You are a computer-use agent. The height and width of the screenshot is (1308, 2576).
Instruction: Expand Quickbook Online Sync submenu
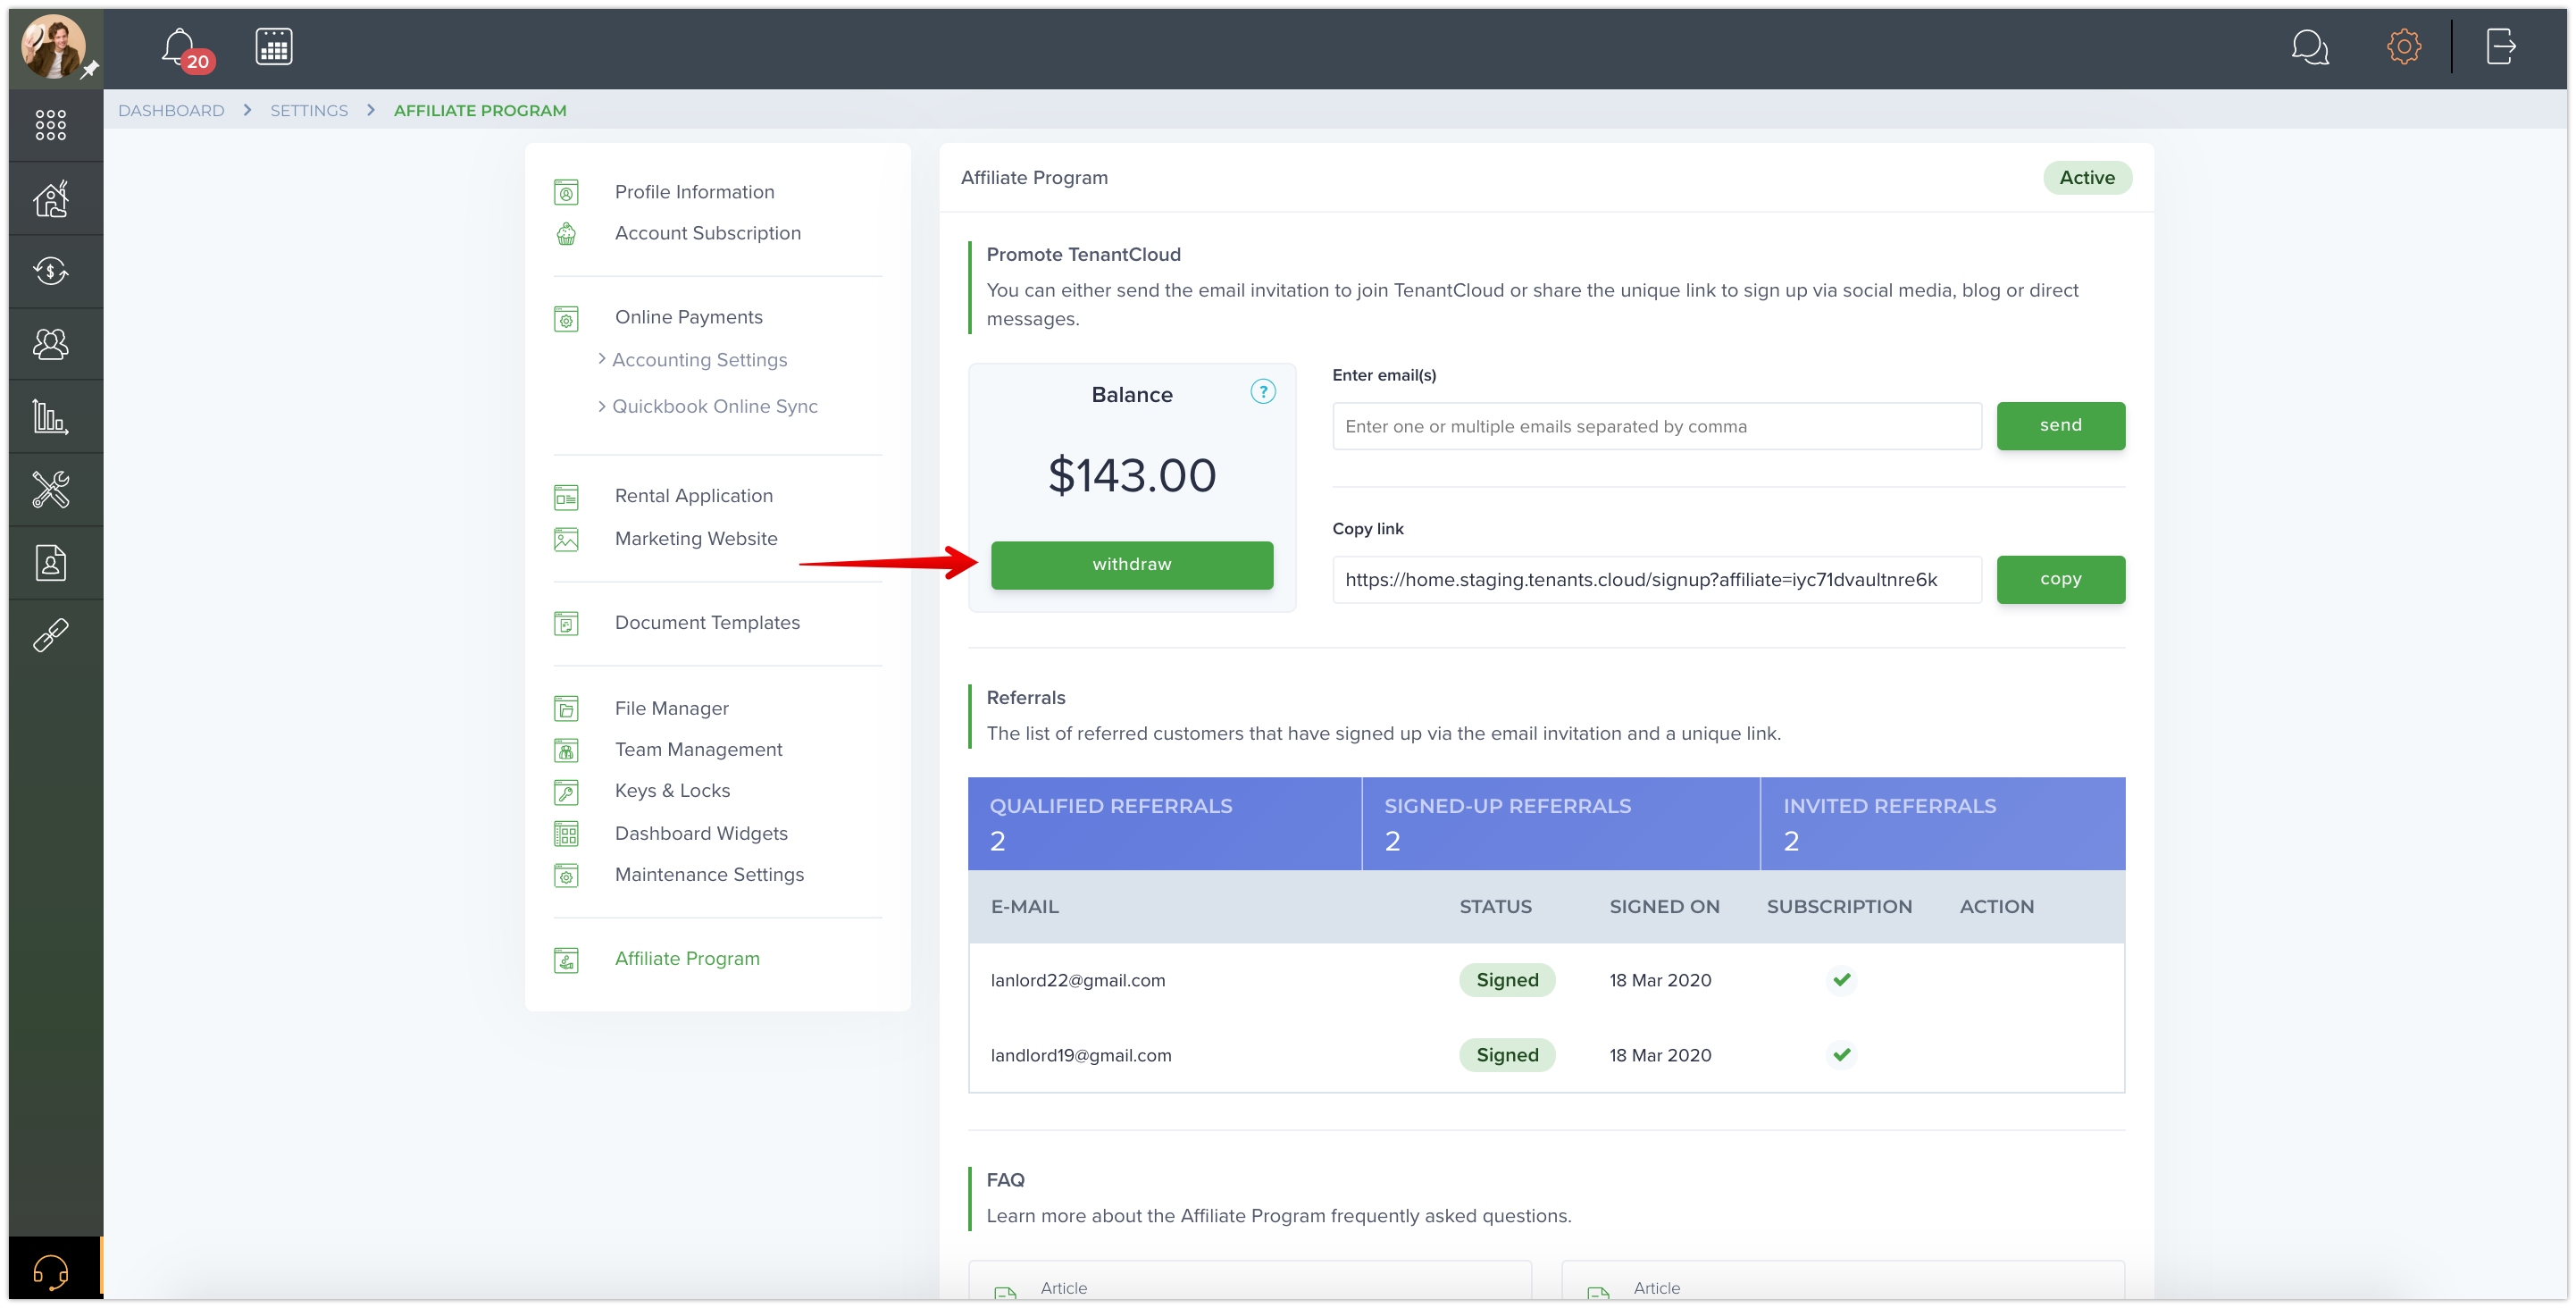(x=708, y=406)
